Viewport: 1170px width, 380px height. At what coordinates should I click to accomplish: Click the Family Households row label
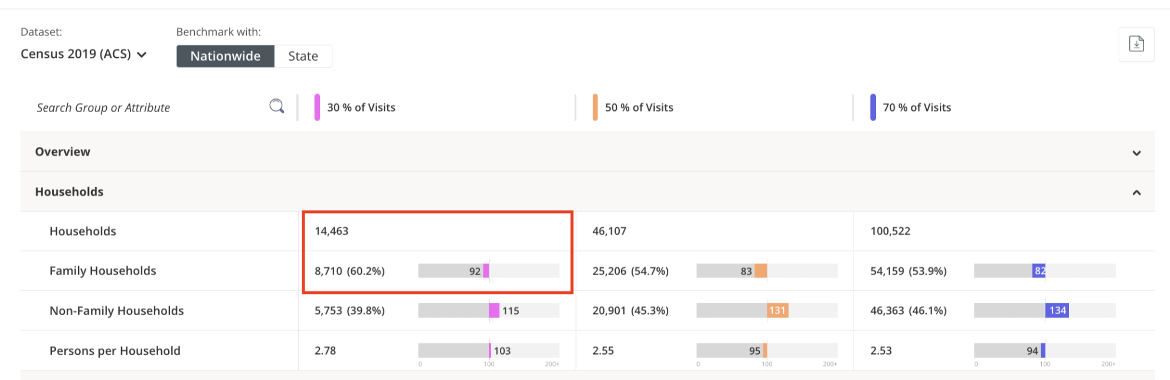click(x=103, y=271)
